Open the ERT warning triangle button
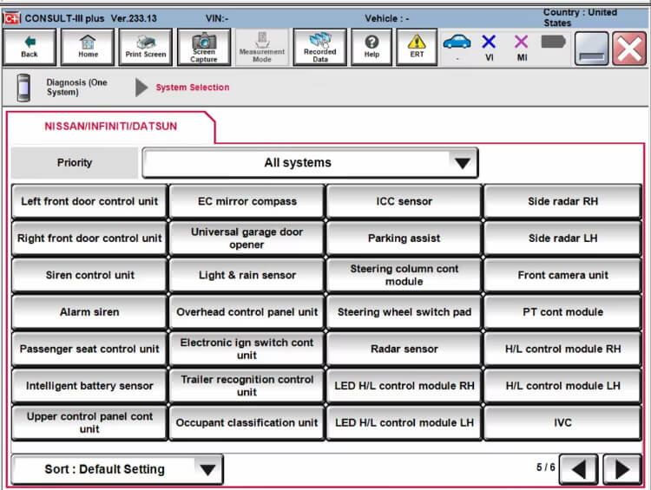 coord(417,47)
